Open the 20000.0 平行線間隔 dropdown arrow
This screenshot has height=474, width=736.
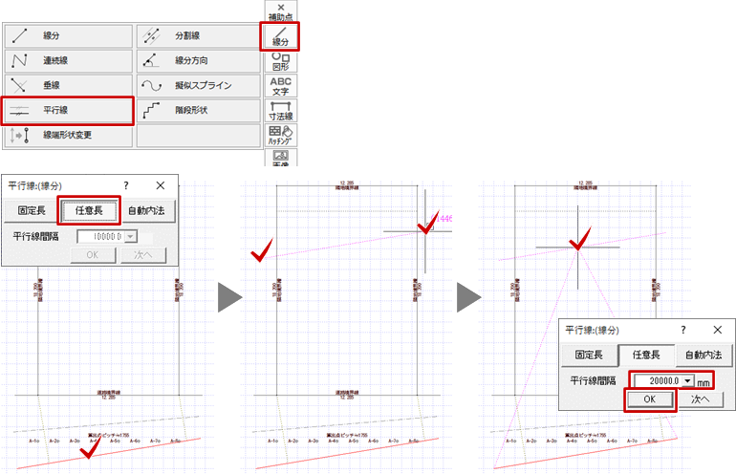pyautogui.click(x=687, y=380)
